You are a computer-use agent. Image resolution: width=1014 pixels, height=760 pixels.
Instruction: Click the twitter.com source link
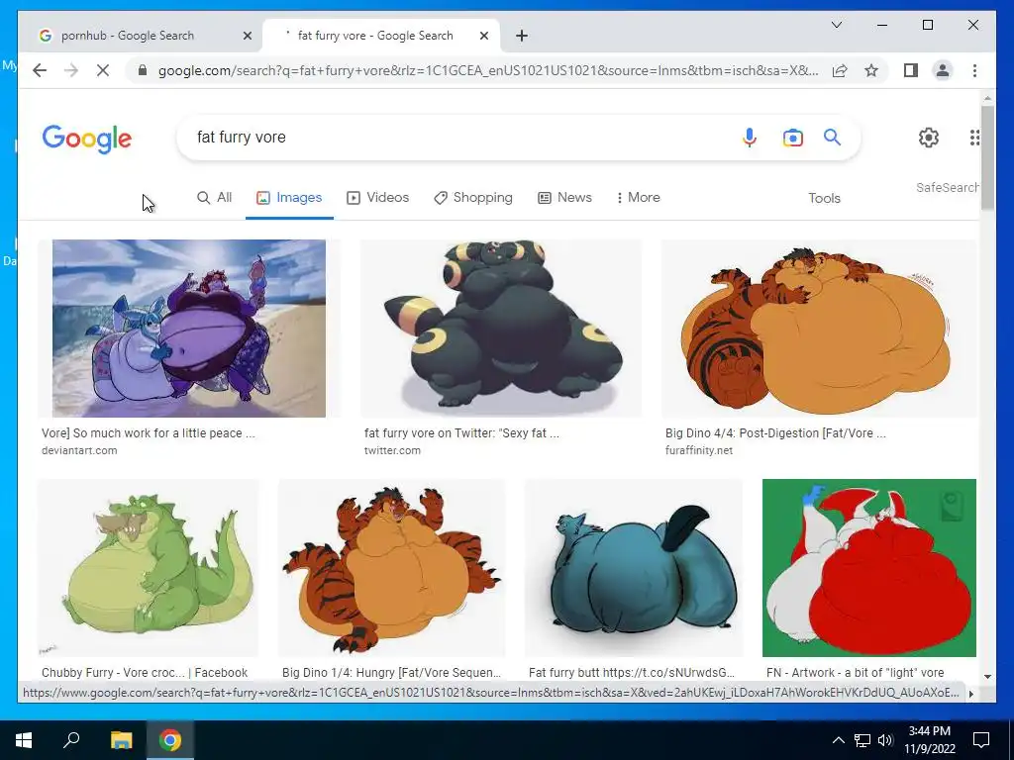pyautogui.click(x=392, y=450)
